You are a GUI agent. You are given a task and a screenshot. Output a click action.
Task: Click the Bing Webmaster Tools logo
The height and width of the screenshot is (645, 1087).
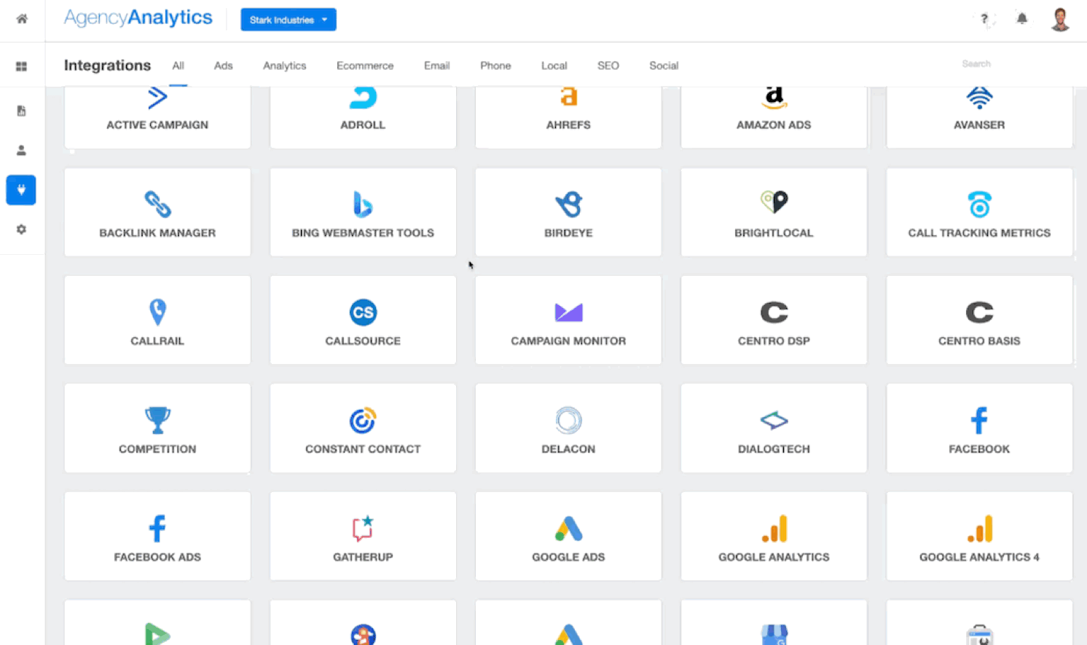pos(363,205)
